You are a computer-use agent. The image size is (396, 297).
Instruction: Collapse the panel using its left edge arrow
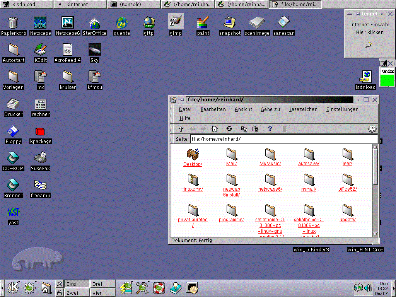point(2,288)
